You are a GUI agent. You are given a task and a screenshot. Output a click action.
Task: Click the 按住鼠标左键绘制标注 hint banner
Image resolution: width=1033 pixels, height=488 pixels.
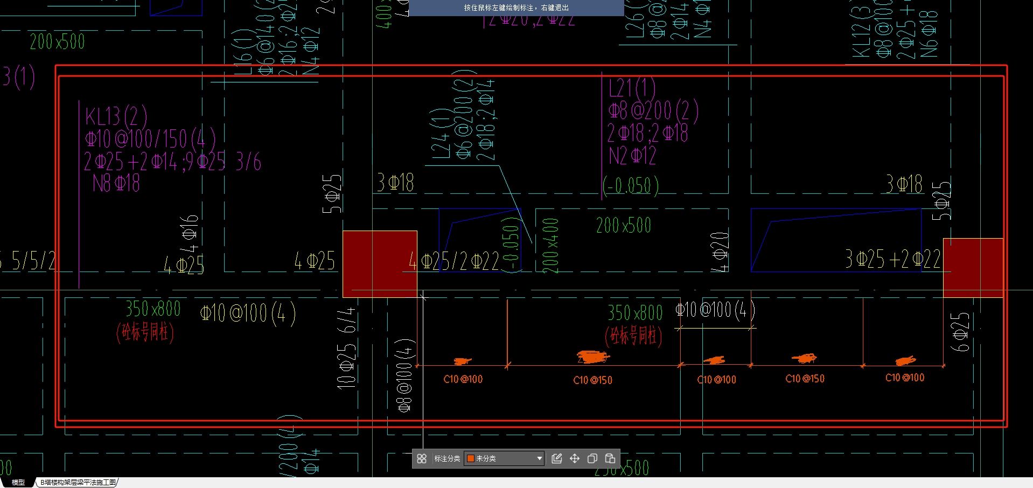pyautogui.click(x=516, y=8)
